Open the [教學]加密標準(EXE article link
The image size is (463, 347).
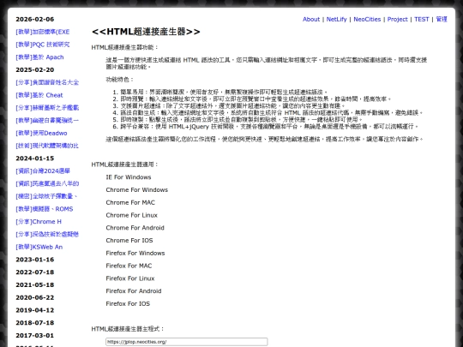coord(43,32)
